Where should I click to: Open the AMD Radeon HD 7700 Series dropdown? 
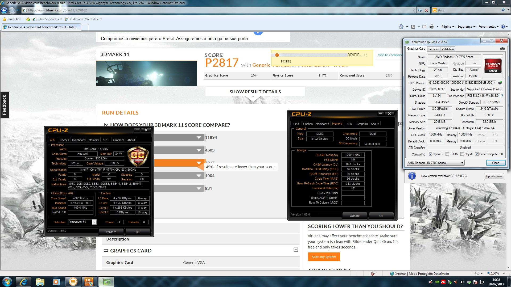435,163
